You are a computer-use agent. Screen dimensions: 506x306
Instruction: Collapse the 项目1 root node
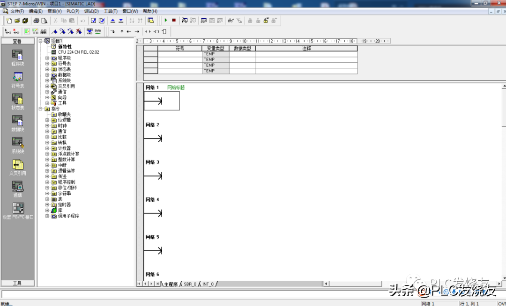click(x=41, y=41)
